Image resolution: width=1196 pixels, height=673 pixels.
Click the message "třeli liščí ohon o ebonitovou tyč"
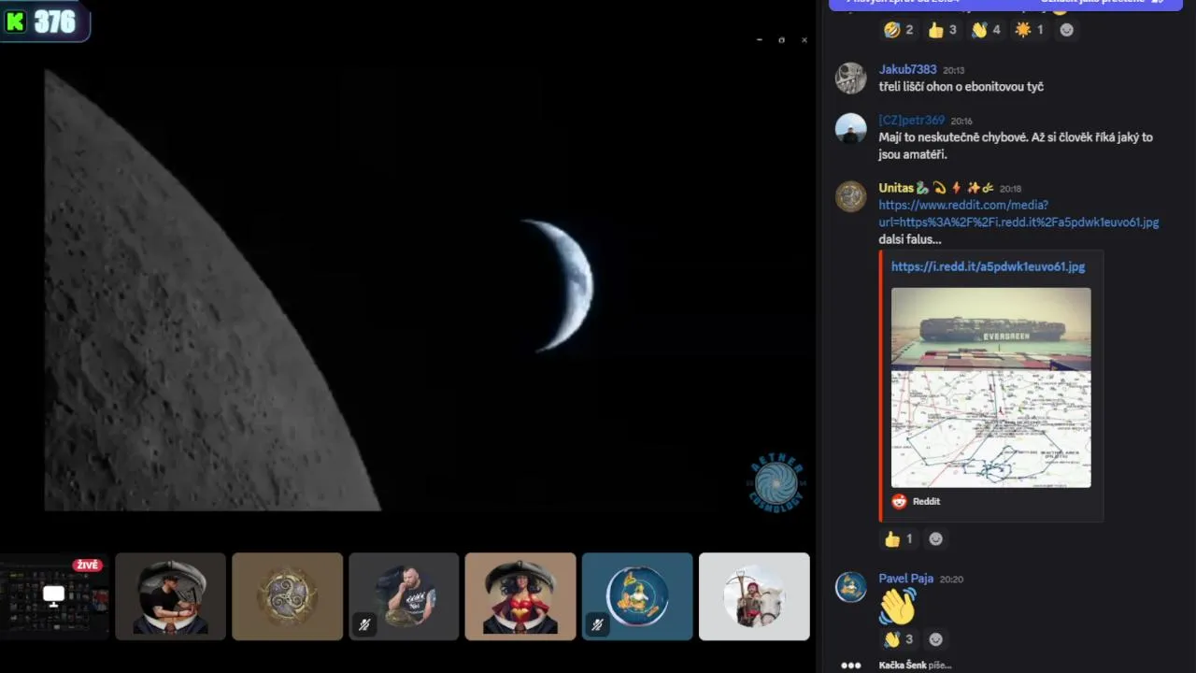click(x=961, y=87)
